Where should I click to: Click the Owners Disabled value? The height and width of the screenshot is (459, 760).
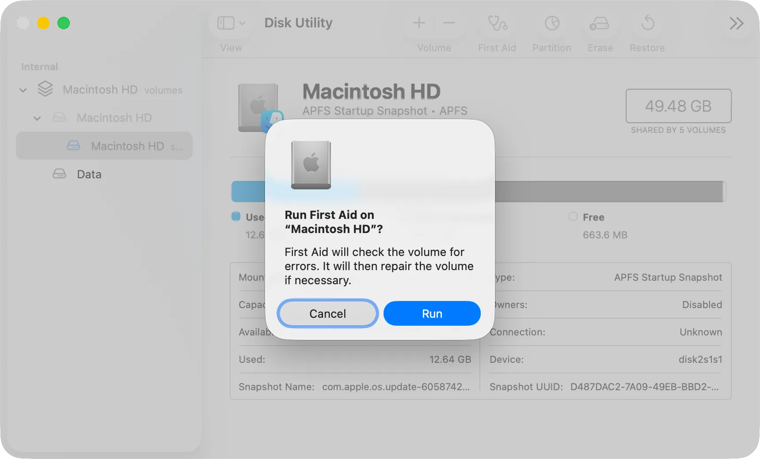(x=702, y=305)
